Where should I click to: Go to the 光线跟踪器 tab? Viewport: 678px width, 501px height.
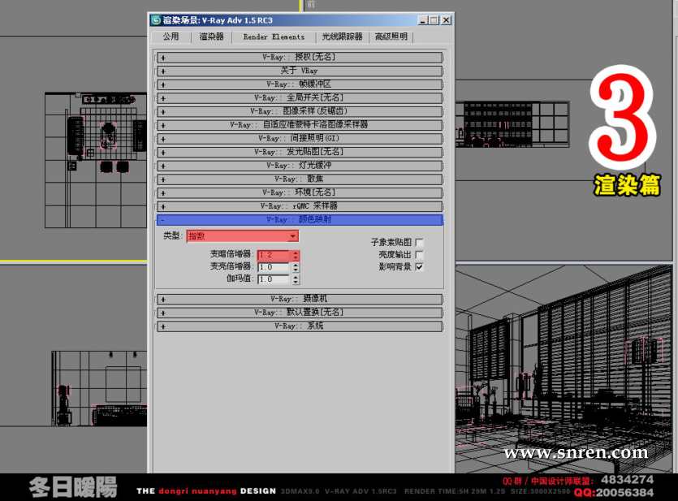342,37
